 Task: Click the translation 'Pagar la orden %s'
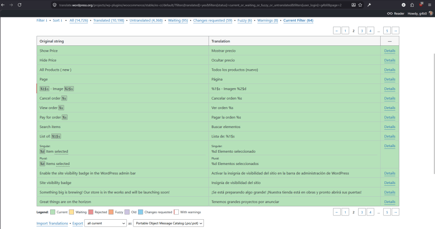pyautogui.click(x=226, y=117)
